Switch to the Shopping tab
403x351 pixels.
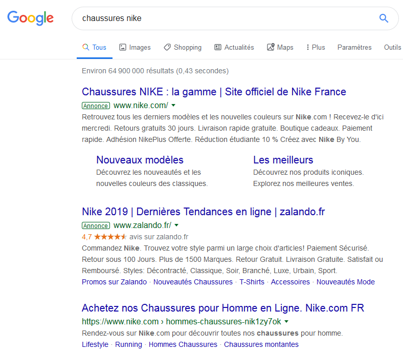coord(183,47)
